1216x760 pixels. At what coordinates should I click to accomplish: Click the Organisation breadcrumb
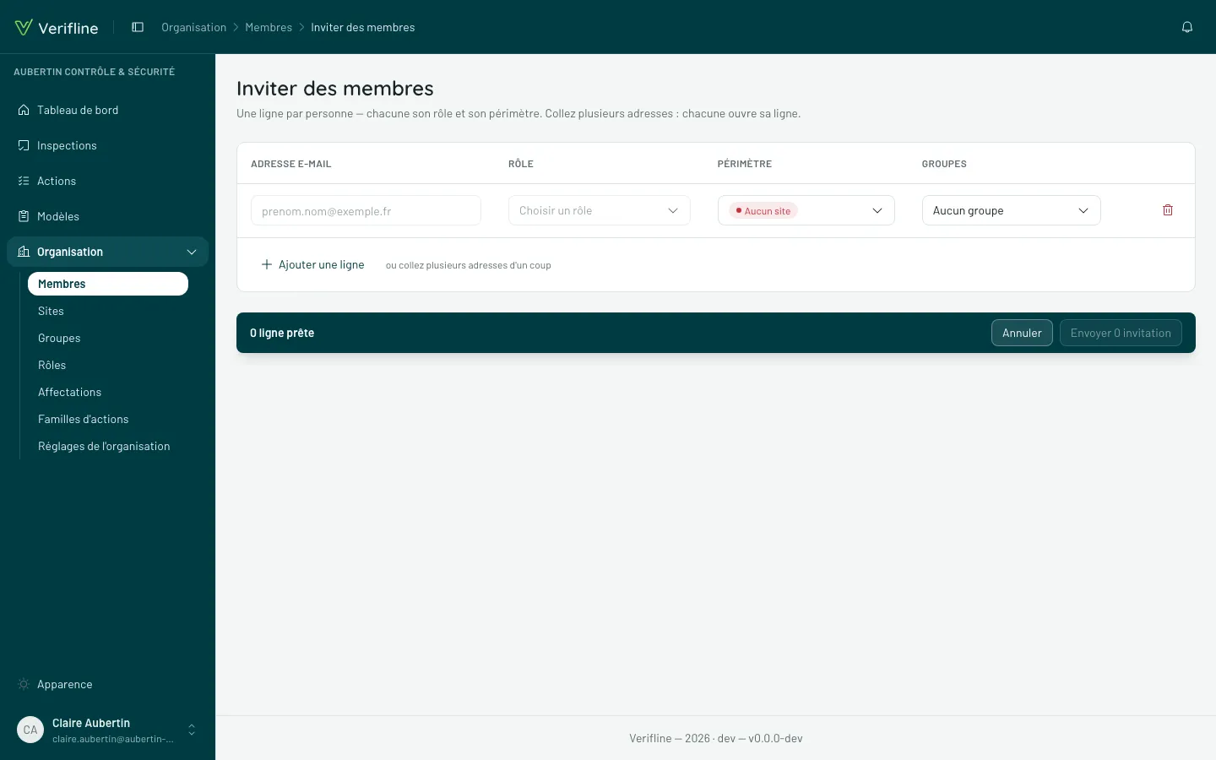pos(194,27)
